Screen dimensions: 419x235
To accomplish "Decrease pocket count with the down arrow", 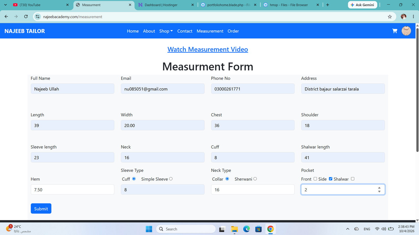I will coord(379,192).
